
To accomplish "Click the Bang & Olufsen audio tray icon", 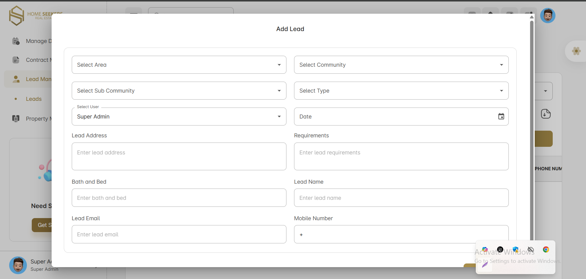I will coord(500,249).
